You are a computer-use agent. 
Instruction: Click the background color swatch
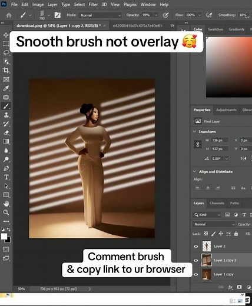[x=8, y=240]
